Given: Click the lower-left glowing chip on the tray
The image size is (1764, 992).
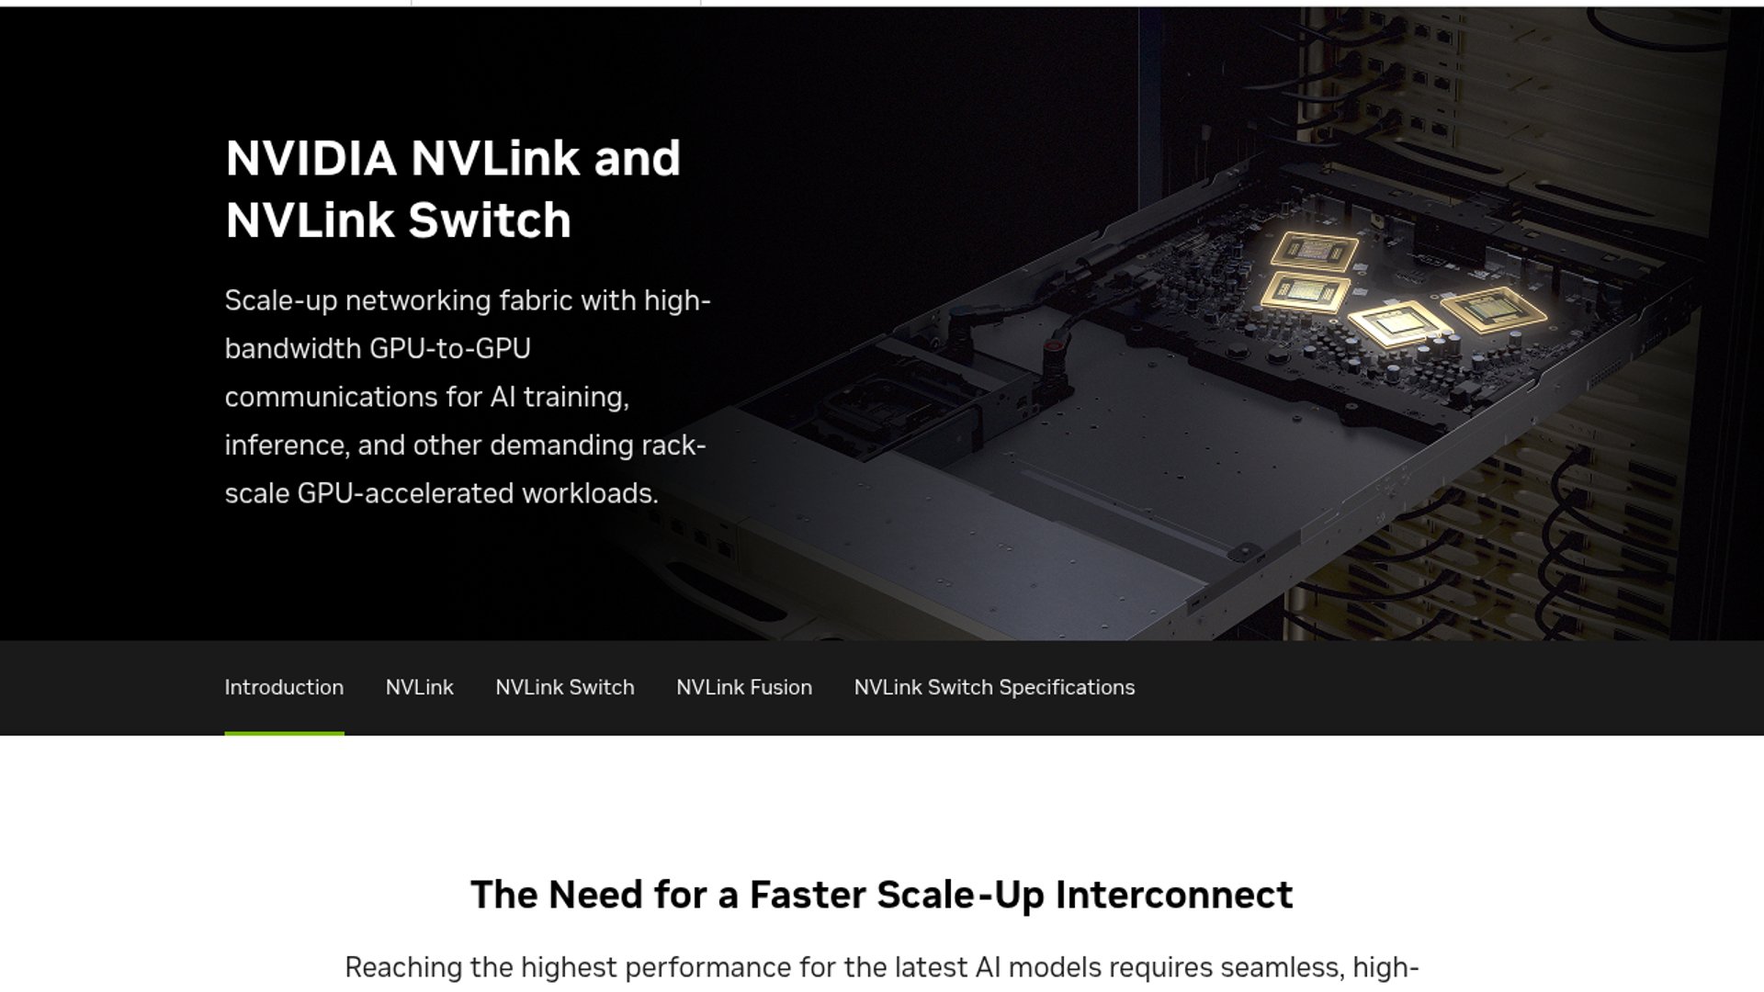Looking at the screenshot, I should (1306, 293).
